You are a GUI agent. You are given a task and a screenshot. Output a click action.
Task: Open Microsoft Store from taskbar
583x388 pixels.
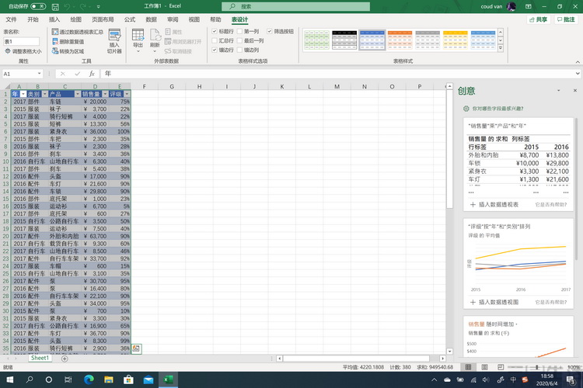click(x=128, y=379)
